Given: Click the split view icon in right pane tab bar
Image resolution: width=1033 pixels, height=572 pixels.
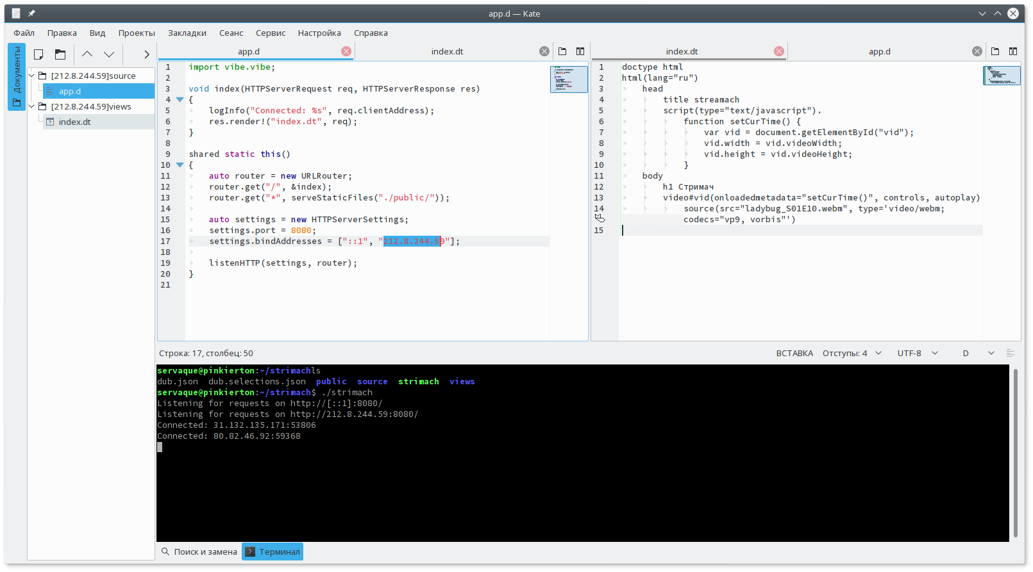Looking at the screenshot, I should point(1013,51).
